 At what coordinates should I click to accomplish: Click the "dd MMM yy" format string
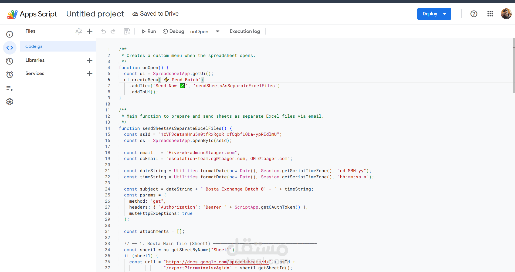(352, 171)
